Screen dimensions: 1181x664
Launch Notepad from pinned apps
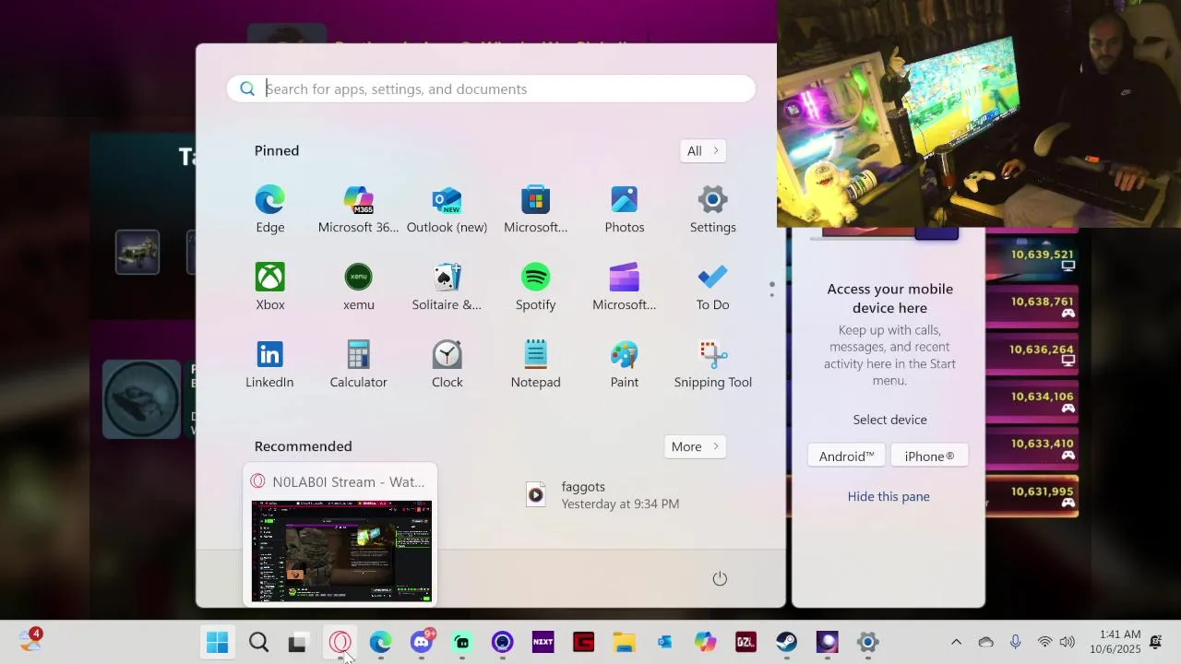point(535,364)
